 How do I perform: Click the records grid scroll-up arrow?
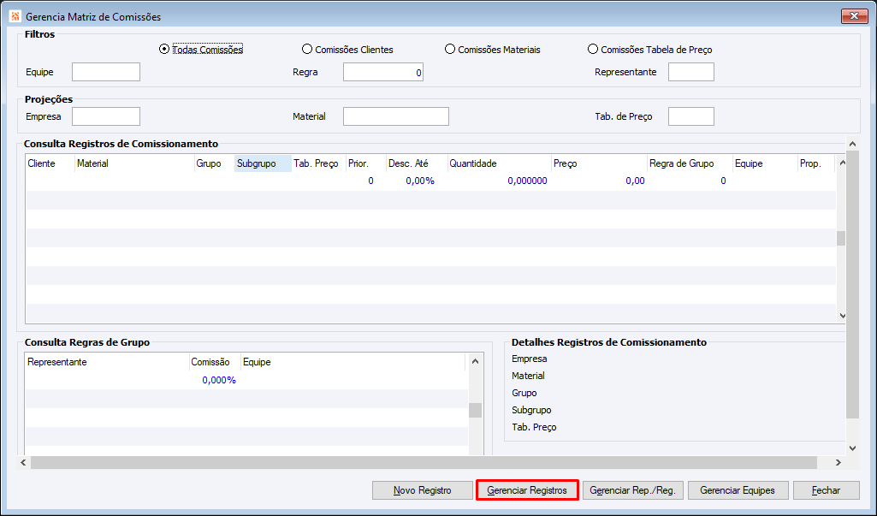click(842, 163)
